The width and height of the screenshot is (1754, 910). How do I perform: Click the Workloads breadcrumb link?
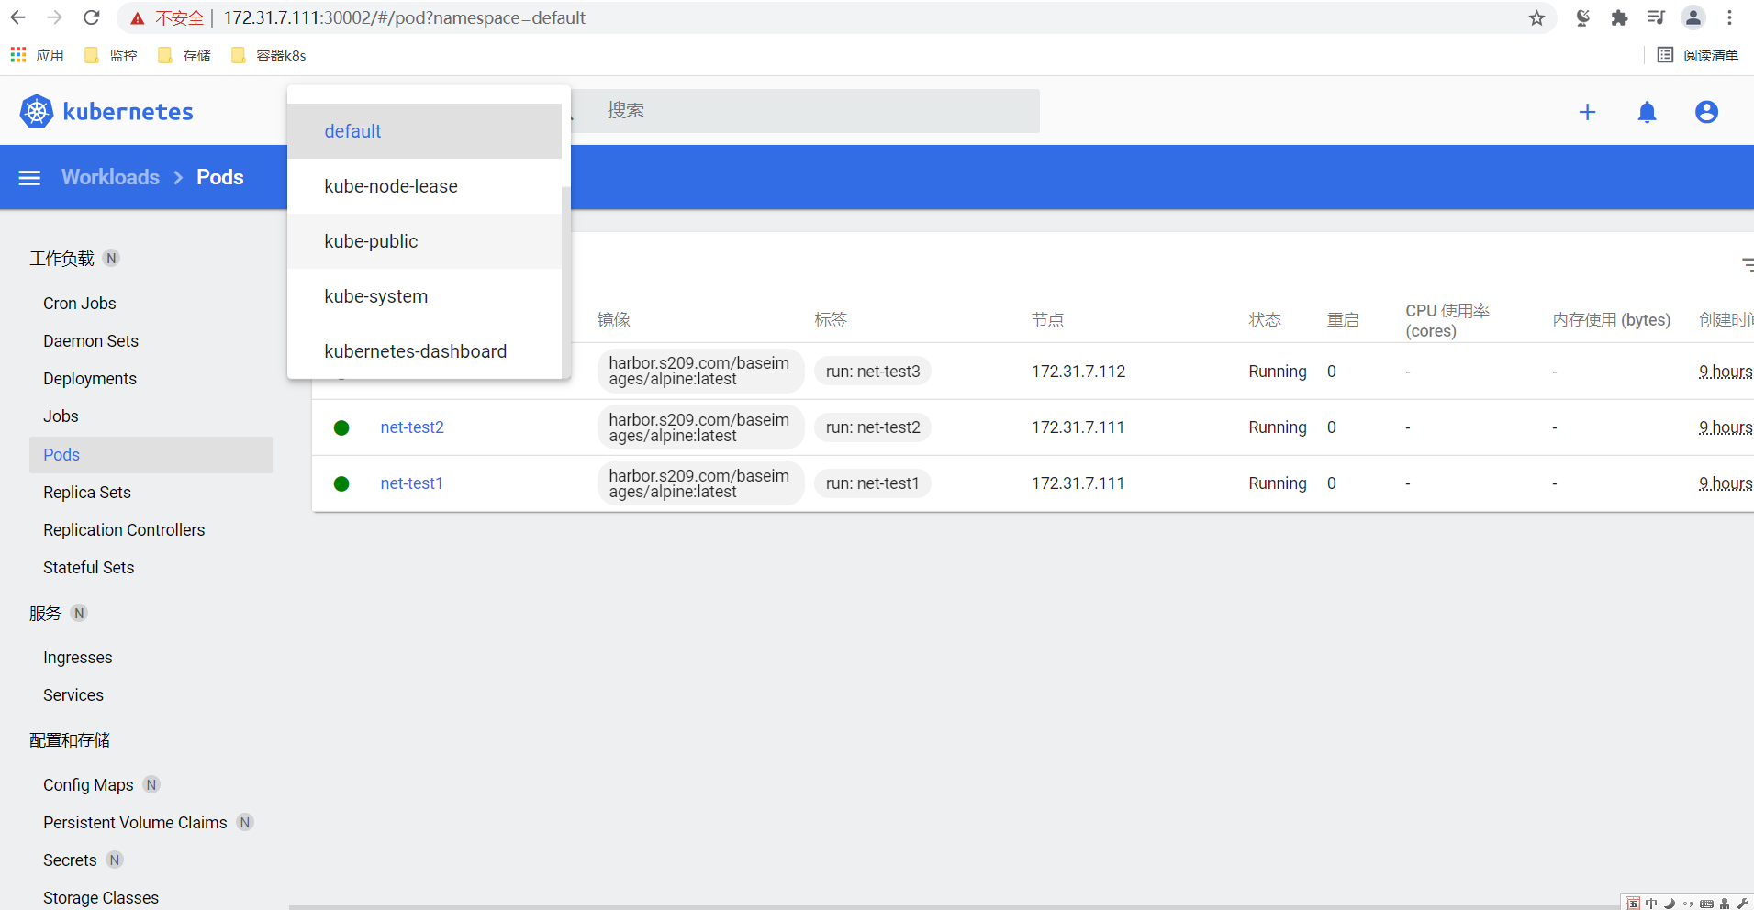110,177
